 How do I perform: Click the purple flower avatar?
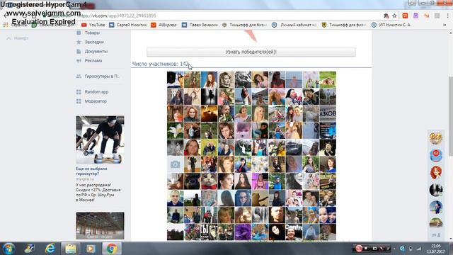click(243, 232)
